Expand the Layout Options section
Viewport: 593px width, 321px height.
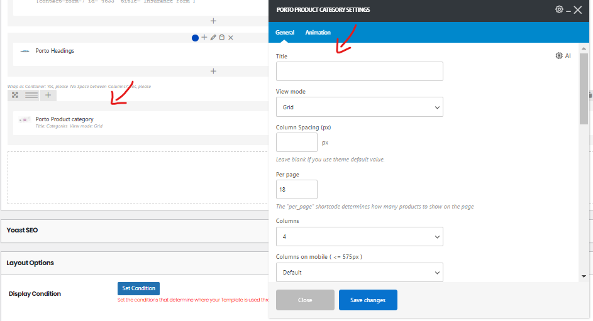click(134, 263)
